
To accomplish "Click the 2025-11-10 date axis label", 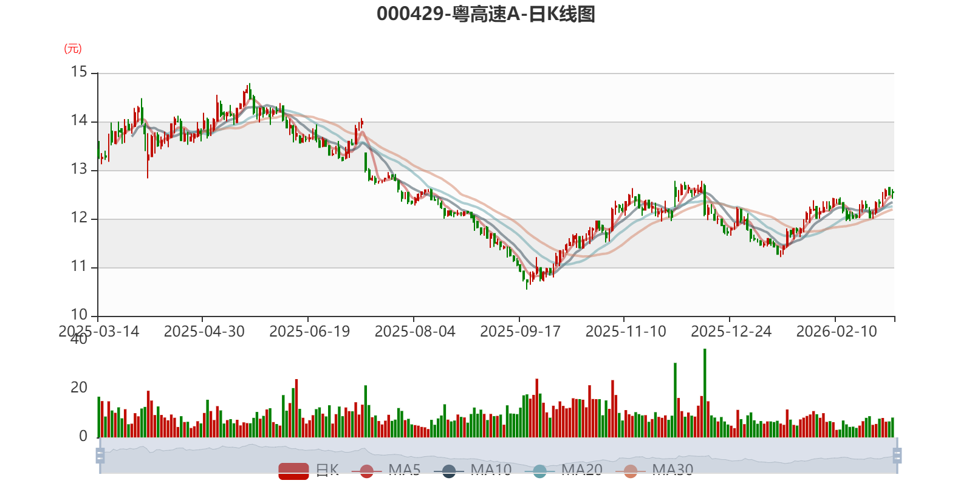I will coord(626,332).
